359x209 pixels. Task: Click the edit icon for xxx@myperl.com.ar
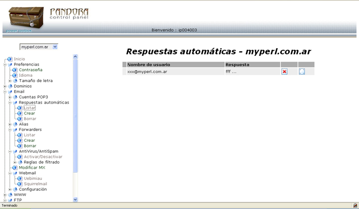tap(302, 72)
